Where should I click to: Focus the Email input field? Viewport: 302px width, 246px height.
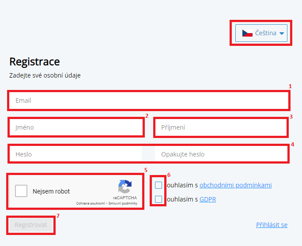tap(148, 101)
